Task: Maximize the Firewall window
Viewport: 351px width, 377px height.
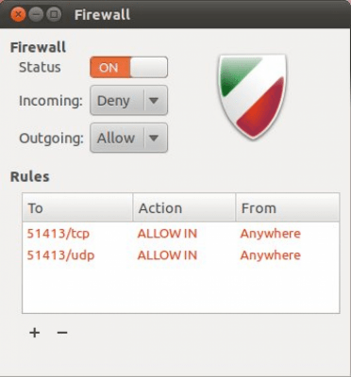Action: [x=54, y=14]
